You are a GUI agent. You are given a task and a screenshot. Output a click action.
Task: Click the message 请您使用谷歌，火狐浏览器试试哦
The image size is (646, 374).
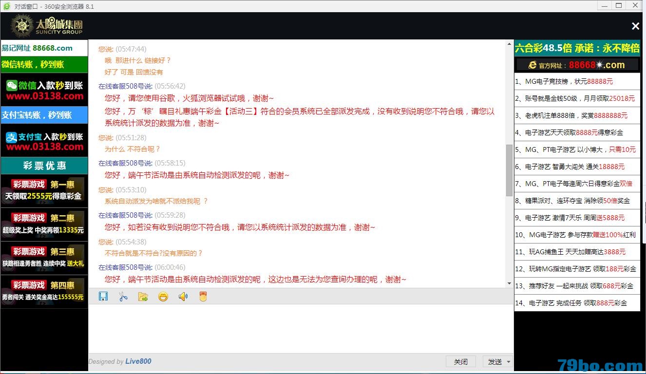(x=190, y=98)
